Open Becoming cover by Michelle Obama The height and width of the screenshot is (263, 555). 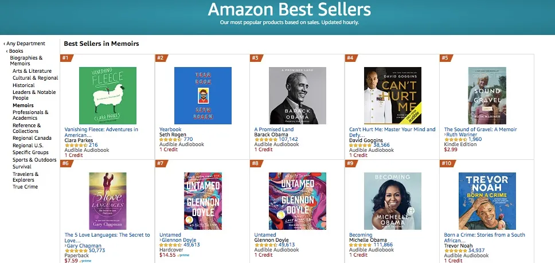[x=393, y=201]
